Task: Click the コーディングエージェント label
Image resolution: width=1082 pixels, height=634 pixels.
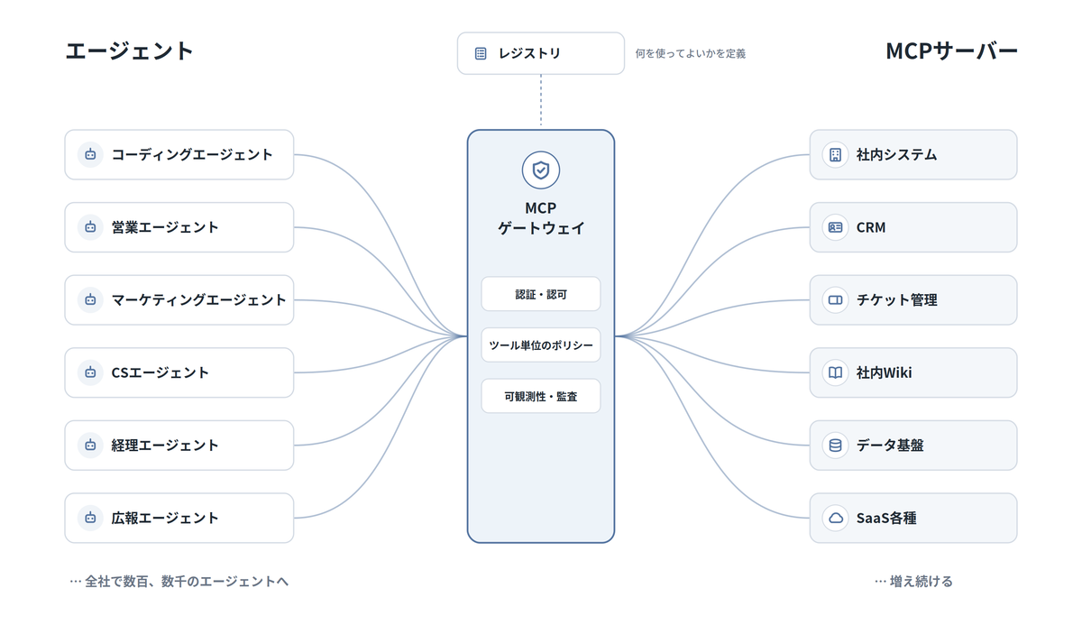Action: pyautogui.click(x=192, y=155)
